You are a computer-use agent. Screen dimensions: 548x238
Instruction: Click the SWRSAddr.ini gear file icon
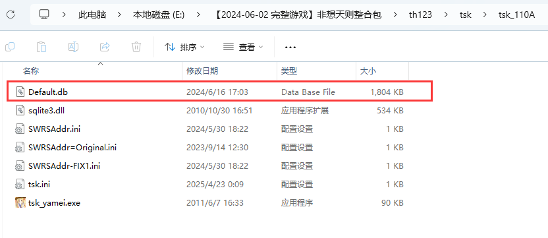20,129
